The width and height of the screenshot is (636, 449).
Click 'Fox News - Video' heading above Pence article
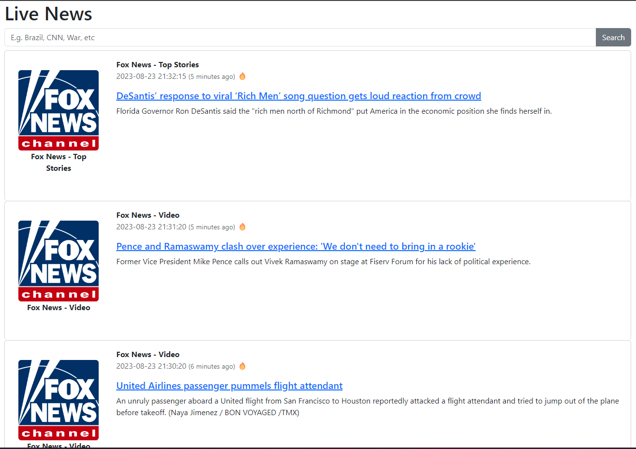pyautogui.click(x=148, y=215)
